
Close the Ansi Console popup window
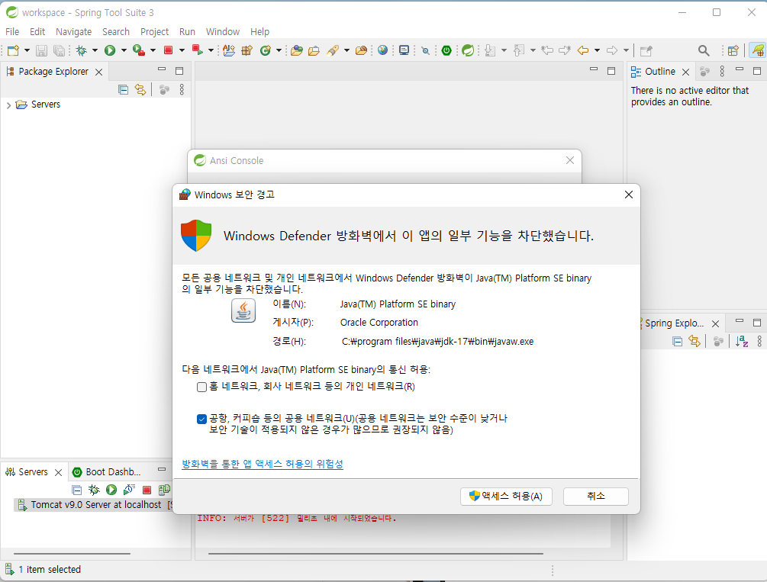(x=570, y=160)
